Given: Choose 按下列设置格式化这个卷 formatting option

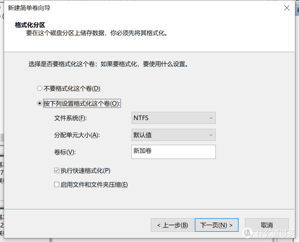Looking at the screenshot, I should click(39, 103).
